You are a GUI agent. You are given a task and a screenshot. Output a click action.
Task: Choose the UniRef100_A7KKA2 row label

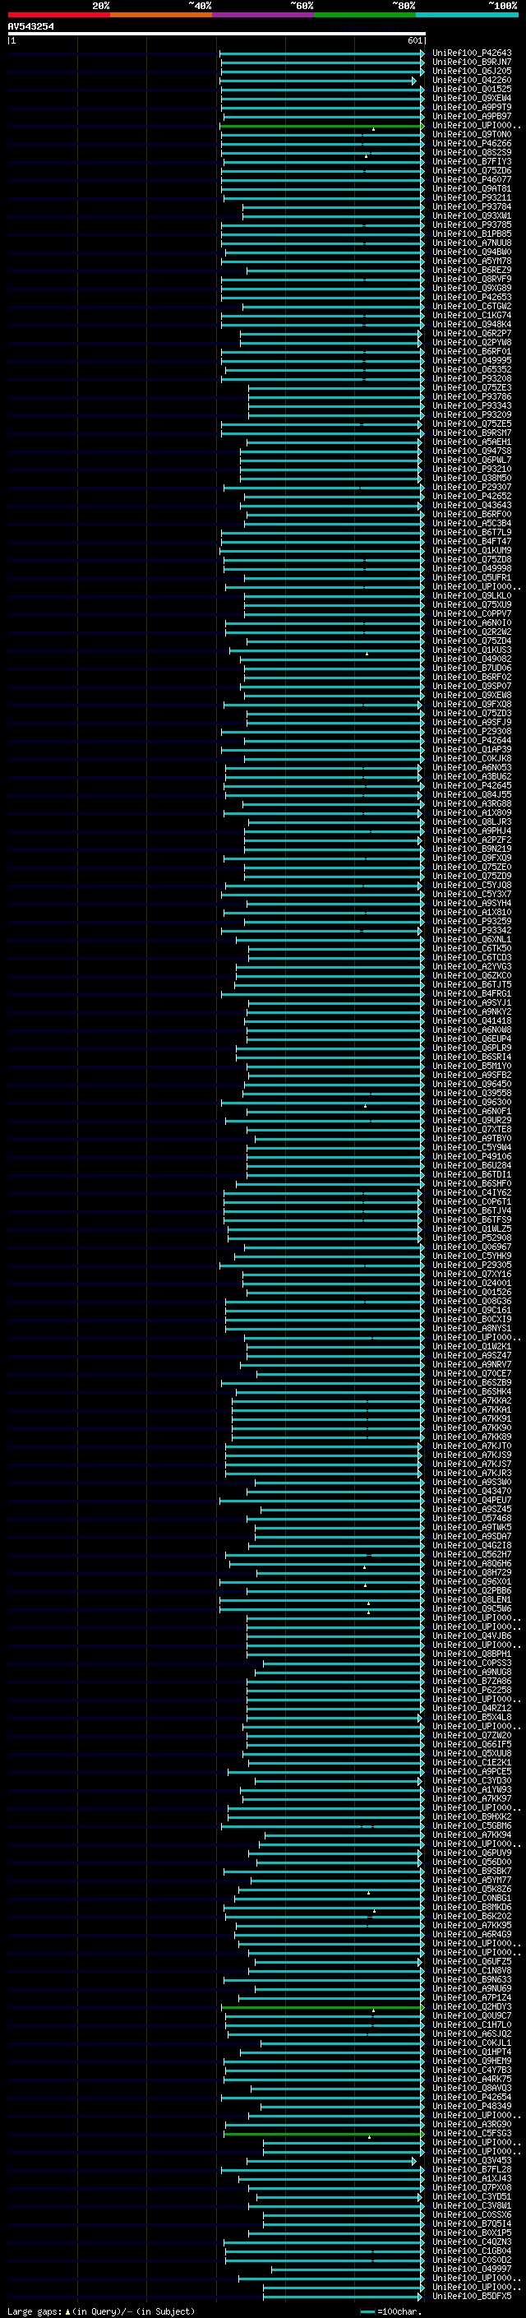click(471, 1401)
